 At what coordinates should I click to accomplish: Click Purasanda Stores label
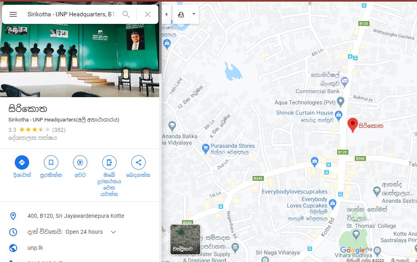point(233,146)
